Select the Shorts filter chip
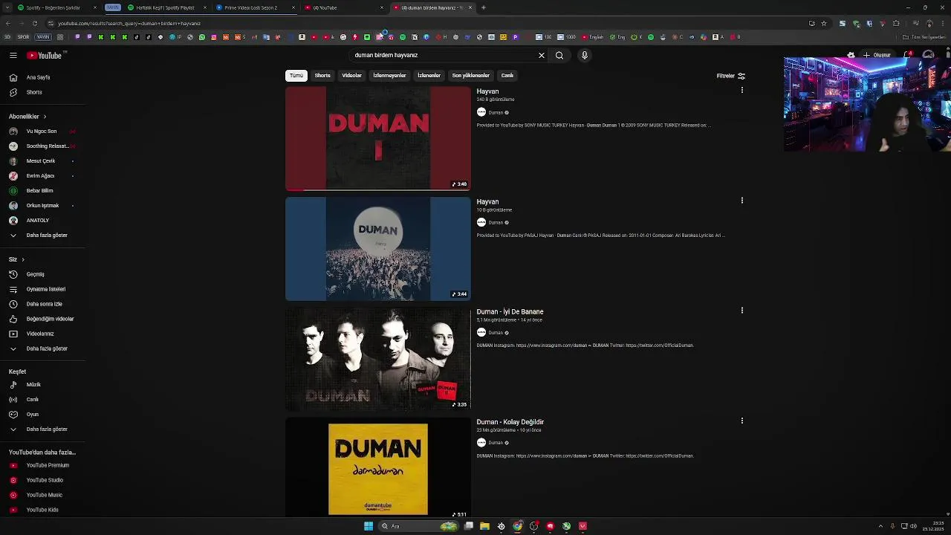Viewport: 951px width, 535px height. pos(322,76)
